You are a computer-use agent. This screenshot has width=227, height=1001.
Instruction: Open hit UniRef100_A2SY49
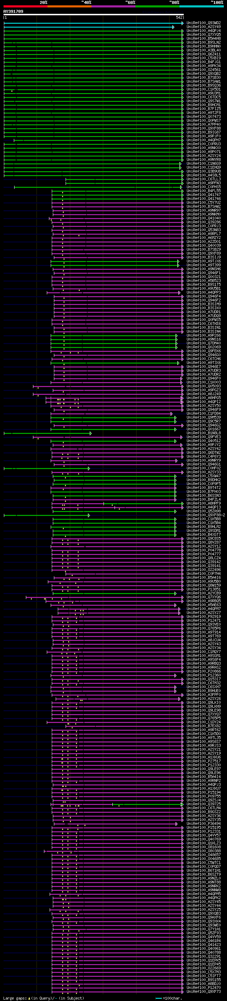coord(204,27)
